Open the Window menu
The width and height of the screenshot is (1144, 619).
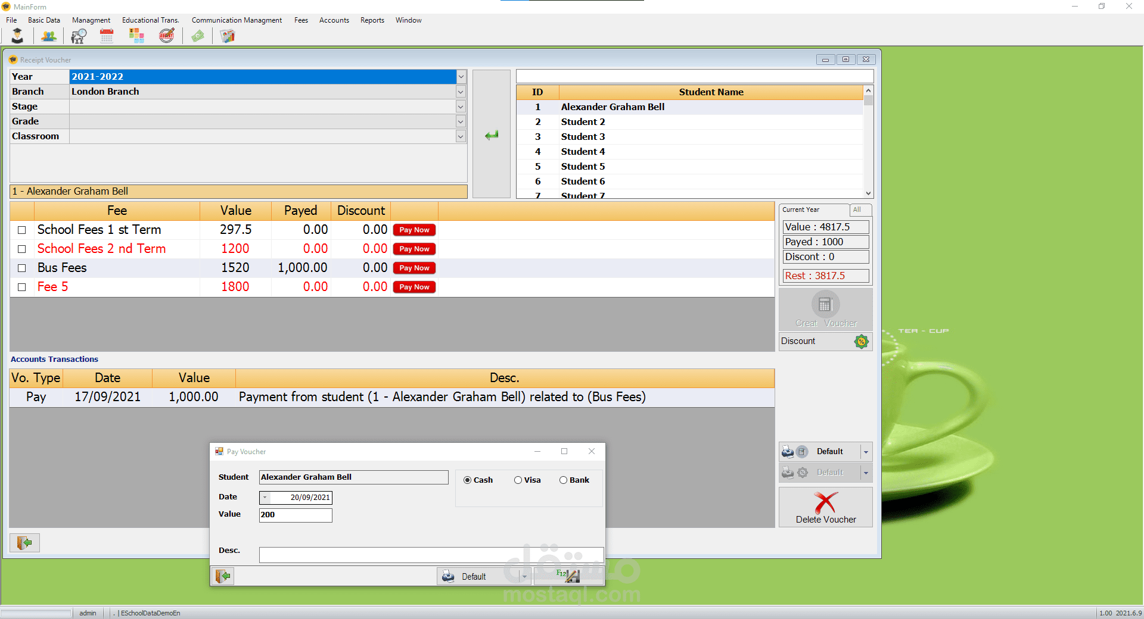tap(409, 20)
